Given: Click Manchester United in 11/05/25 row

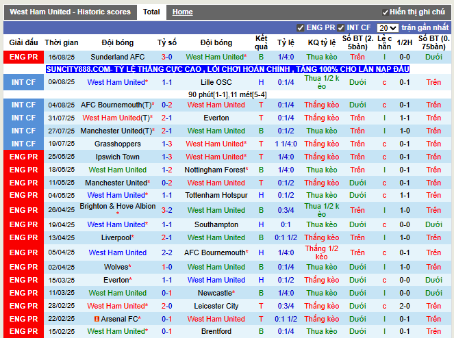Looking at the screenshot, I should click(118, 183).
